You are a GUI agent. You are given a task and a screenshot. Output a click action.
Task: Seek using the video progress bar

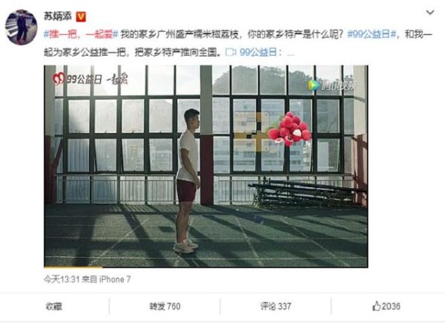(x=206, y=267)
